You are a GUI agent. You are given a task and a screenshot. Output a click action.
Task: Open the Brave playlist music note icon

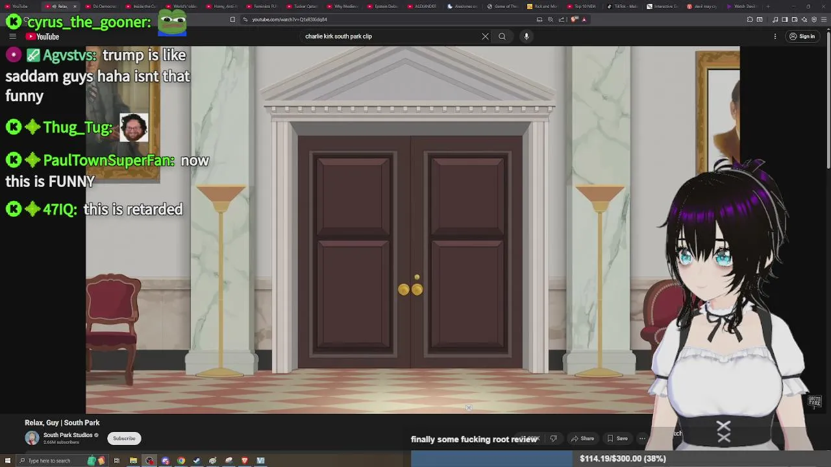coord(775,19)
